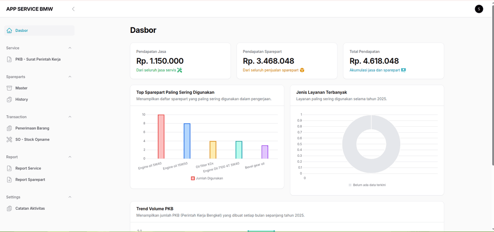The image size is (494, 232).
Task: Click the Transaction section label
Action: 16,117
